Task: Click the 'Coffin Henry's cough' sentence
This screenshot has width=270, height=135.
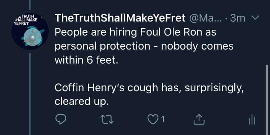Action: coord(149,88)
